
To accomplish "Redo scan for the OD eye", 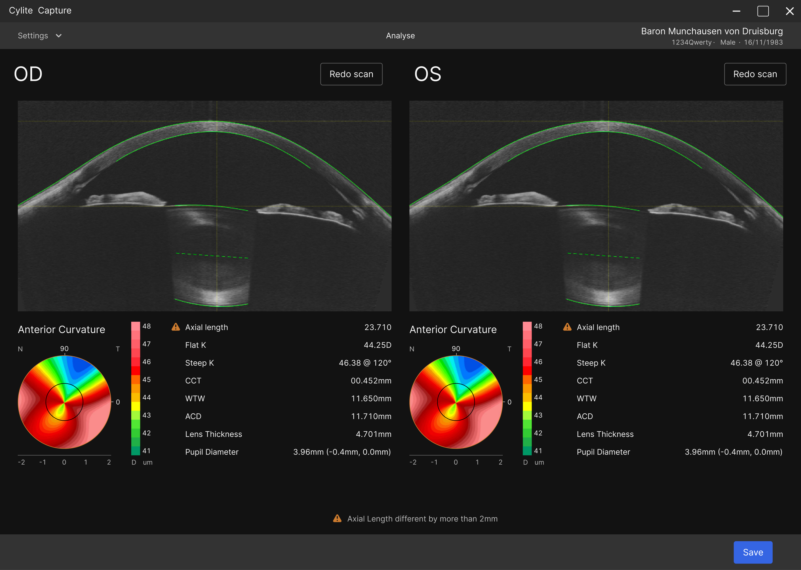I will 351,74.
